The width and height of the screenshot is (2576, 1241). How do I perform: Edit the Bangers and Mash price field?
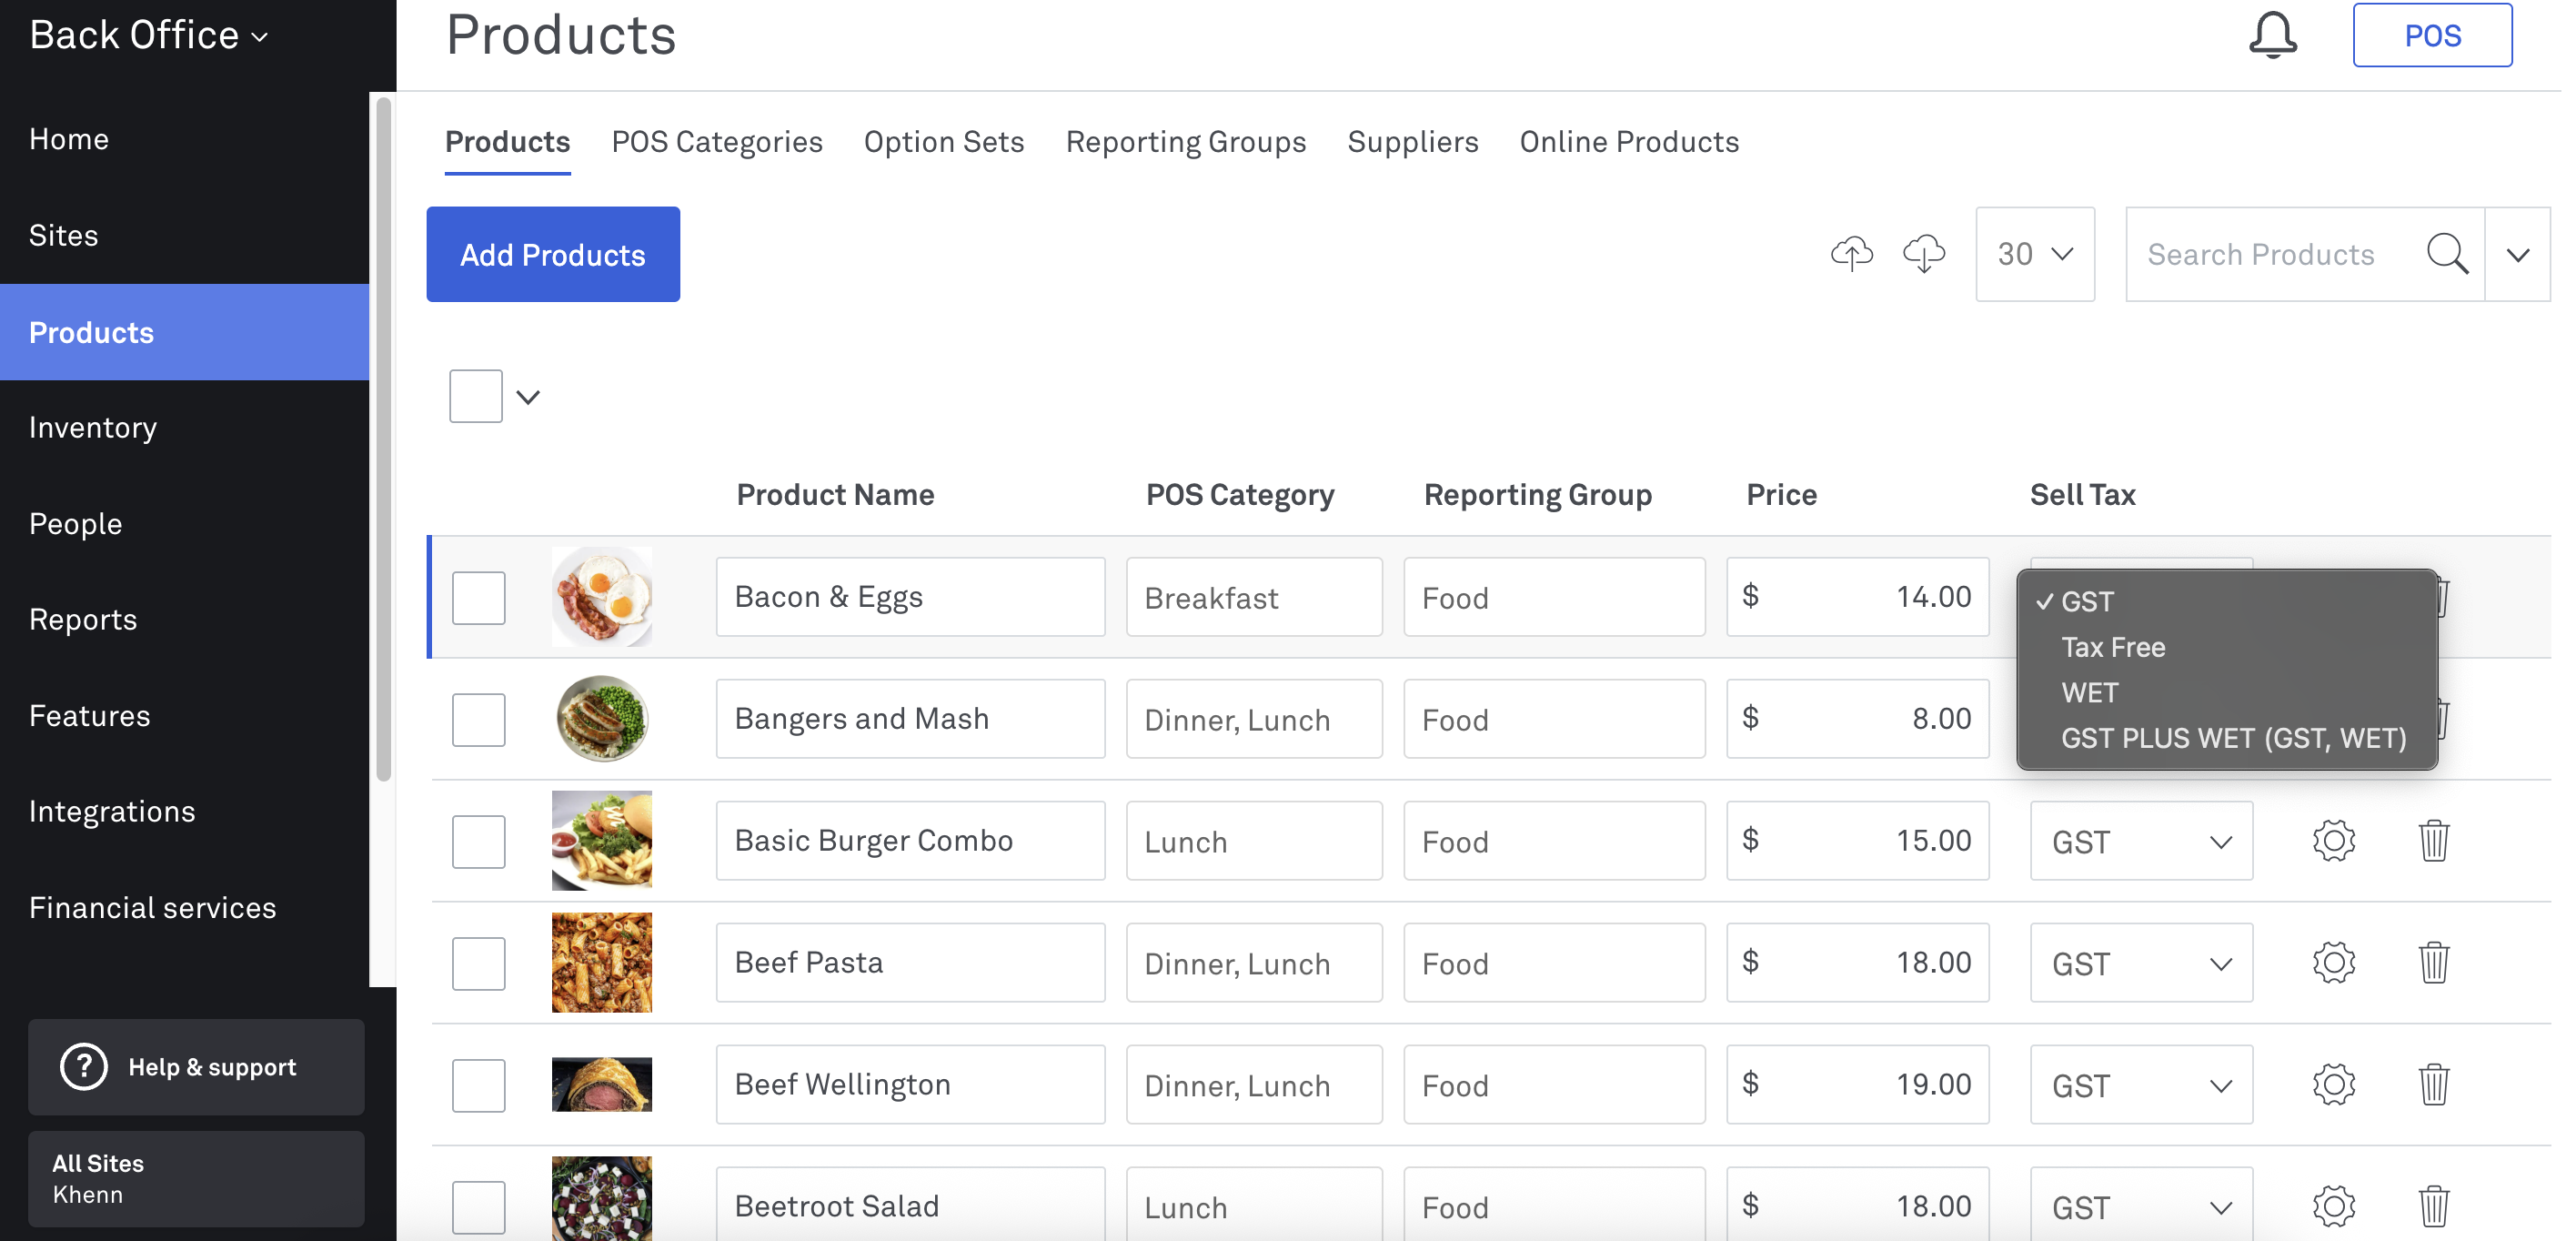1858,719
